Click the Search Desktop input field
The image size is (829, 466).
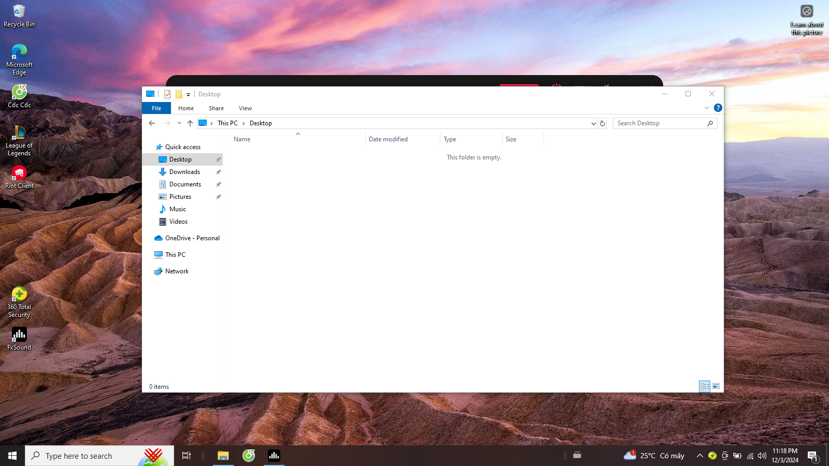click(x=660, y=123)
